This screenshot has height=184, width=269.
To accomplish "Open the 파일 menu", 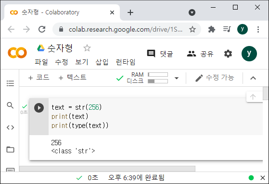I will [41, 62].
